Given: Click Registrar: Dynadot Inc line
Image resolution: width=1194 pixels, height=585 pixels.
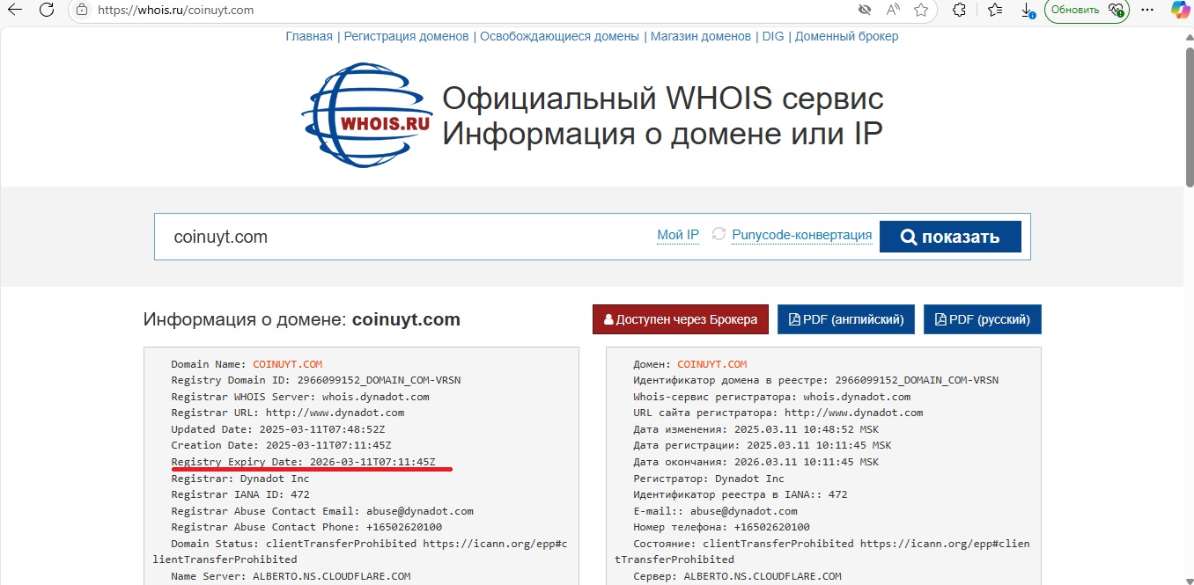Looking at the screenshot, I should tap(240, 479).
